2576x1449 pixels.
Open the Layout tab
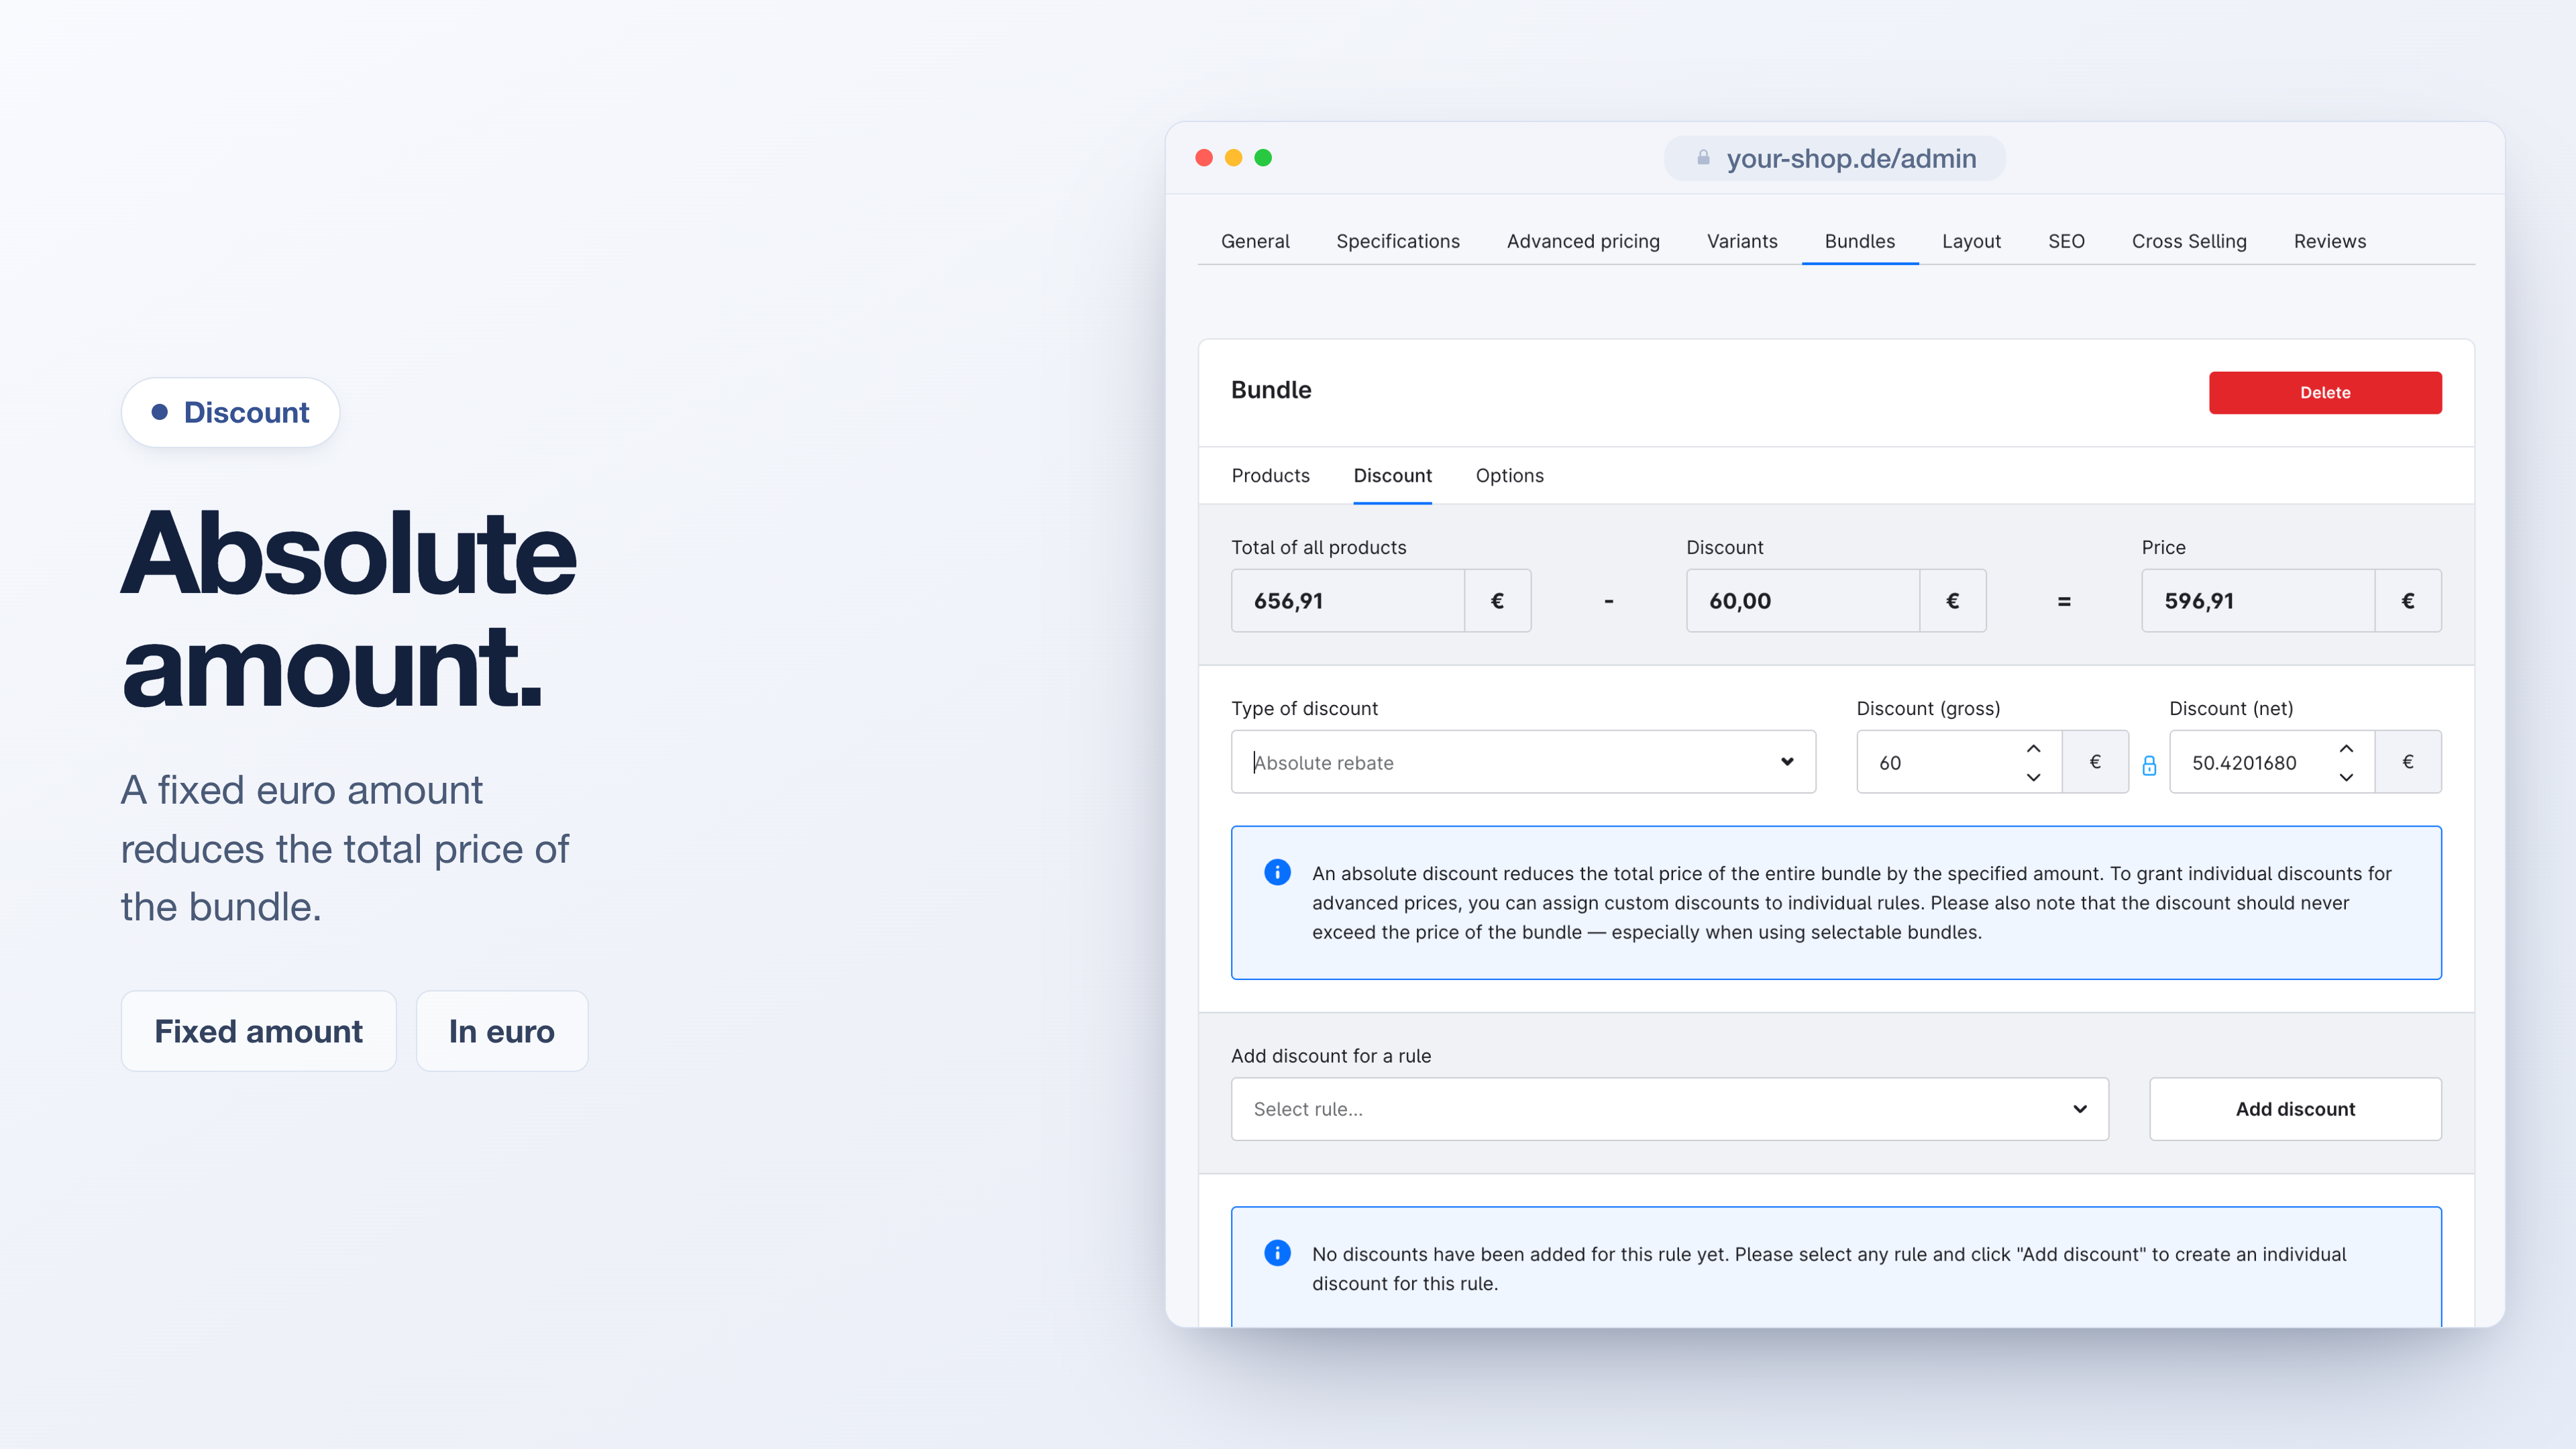1971,241
